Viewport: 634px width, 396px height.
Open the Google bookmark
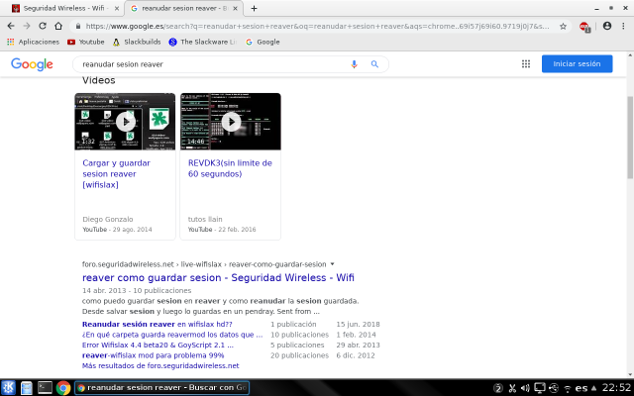coord(263,42)
